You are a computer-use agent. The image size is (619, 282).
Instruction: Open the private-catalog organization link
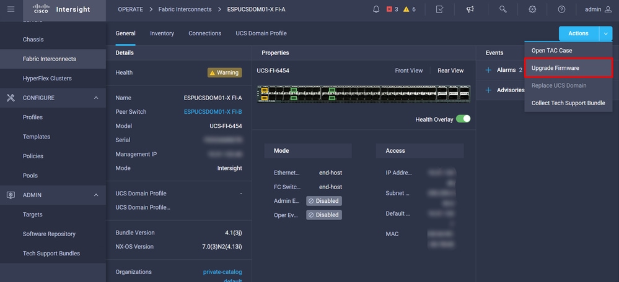pos(222,271)
